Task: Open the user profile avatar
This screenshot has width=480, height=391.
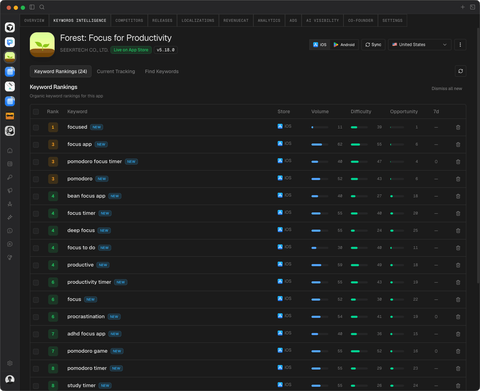Action: (x=10, y=379)
